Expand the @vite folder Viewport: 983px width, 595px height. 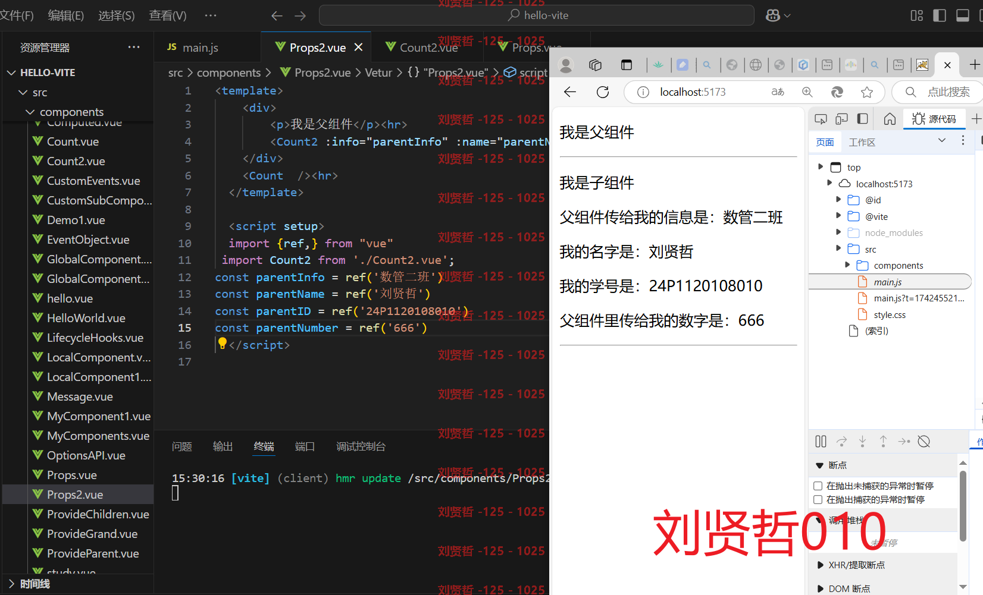[838, 216]
